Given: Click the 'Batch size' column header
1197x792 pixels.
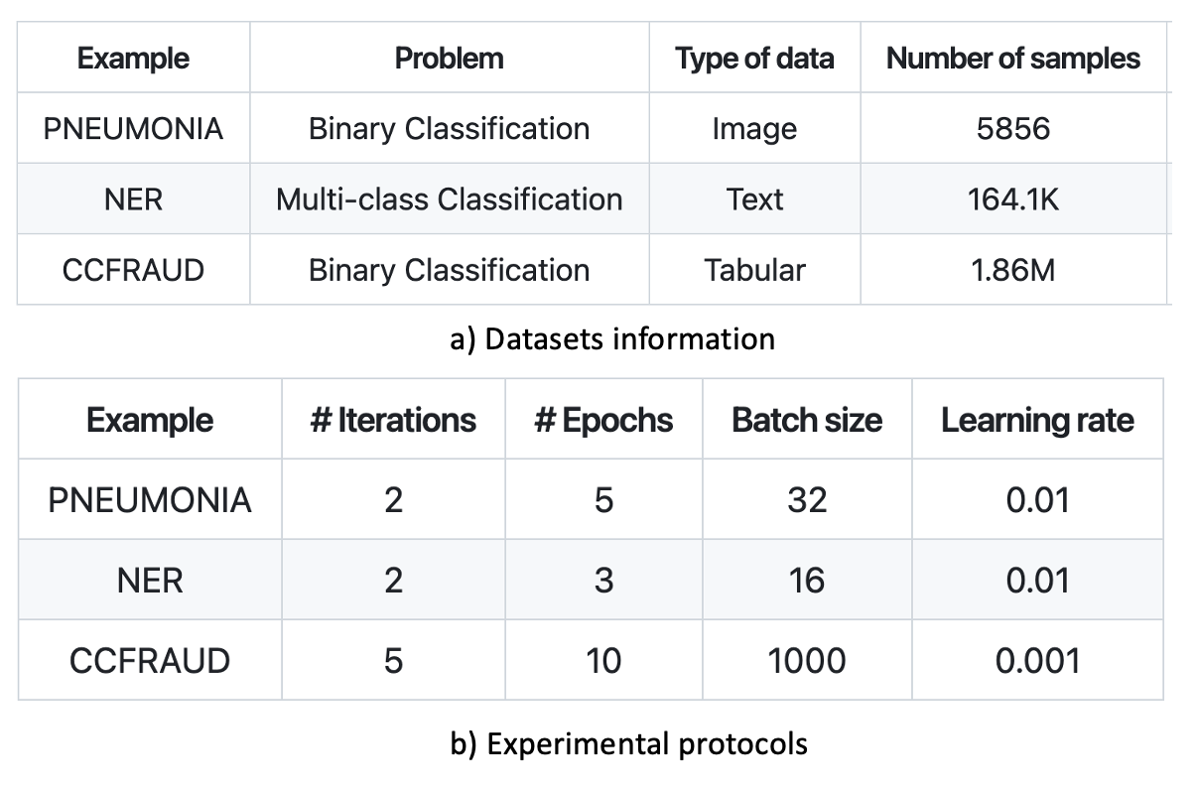Looking at the screenshot, I should pyautogui.click(x=807, y=420).
